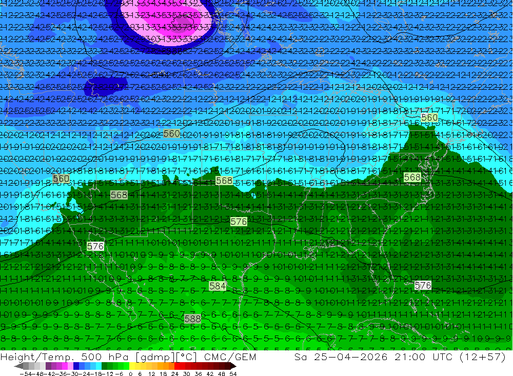Click the legend value '0'
513x376 pixels.
(130, 374)
